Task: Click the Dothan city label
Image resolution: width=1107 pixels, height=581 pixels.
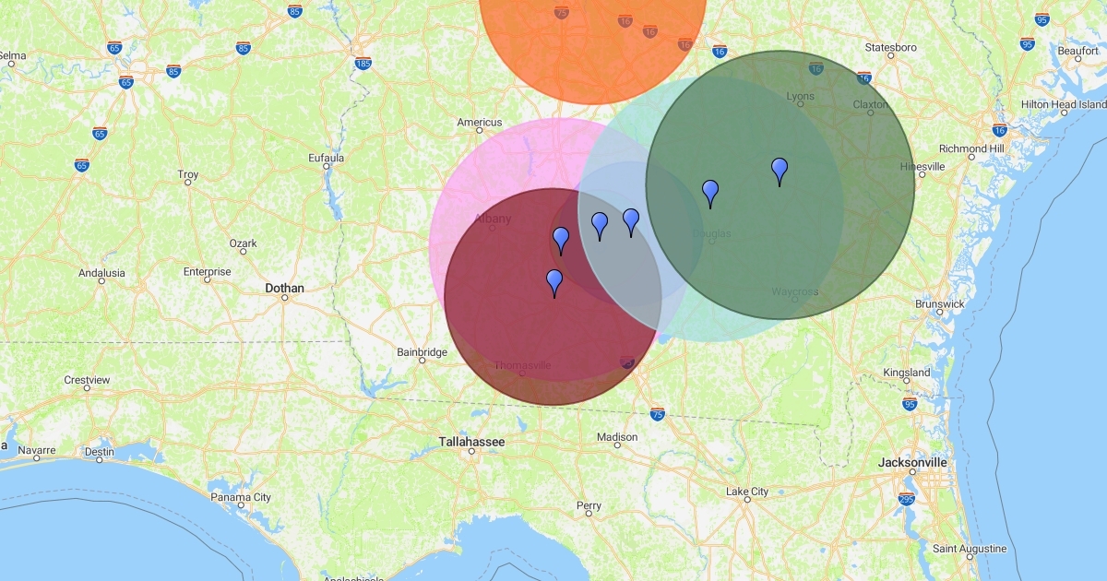Action: tap(284, 289)
